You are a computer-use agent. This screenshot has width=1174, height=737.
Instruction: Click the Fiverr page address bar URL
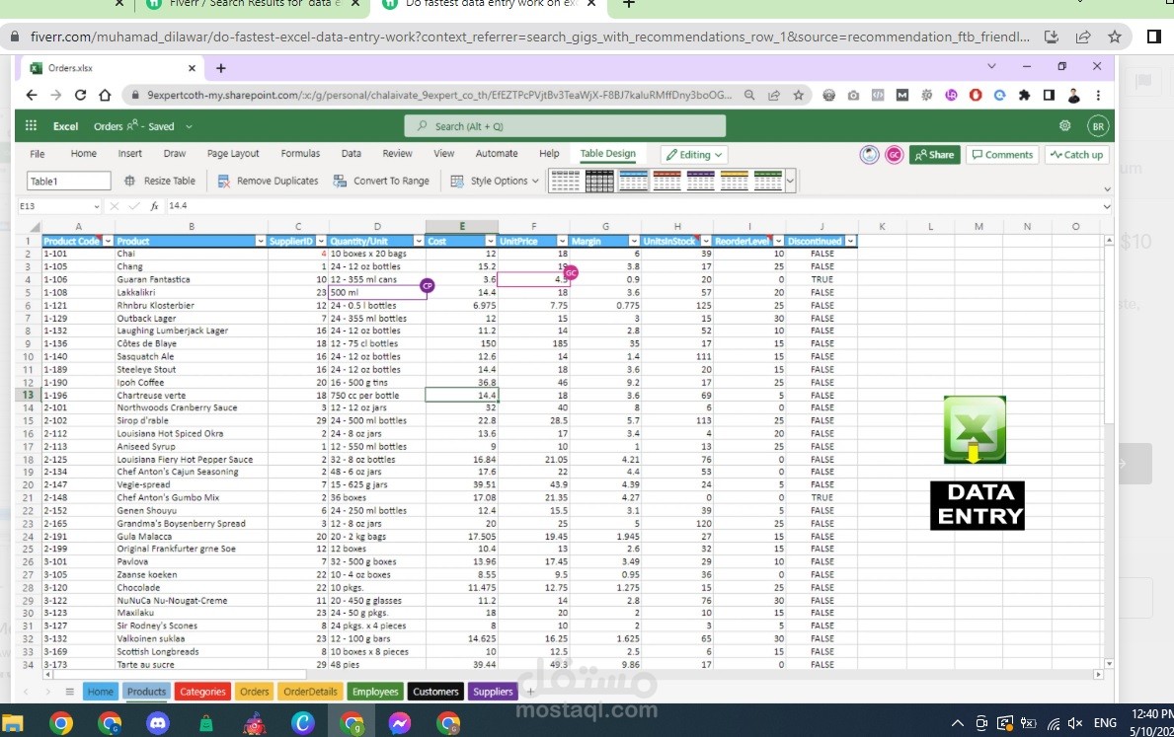pos(529,37)
